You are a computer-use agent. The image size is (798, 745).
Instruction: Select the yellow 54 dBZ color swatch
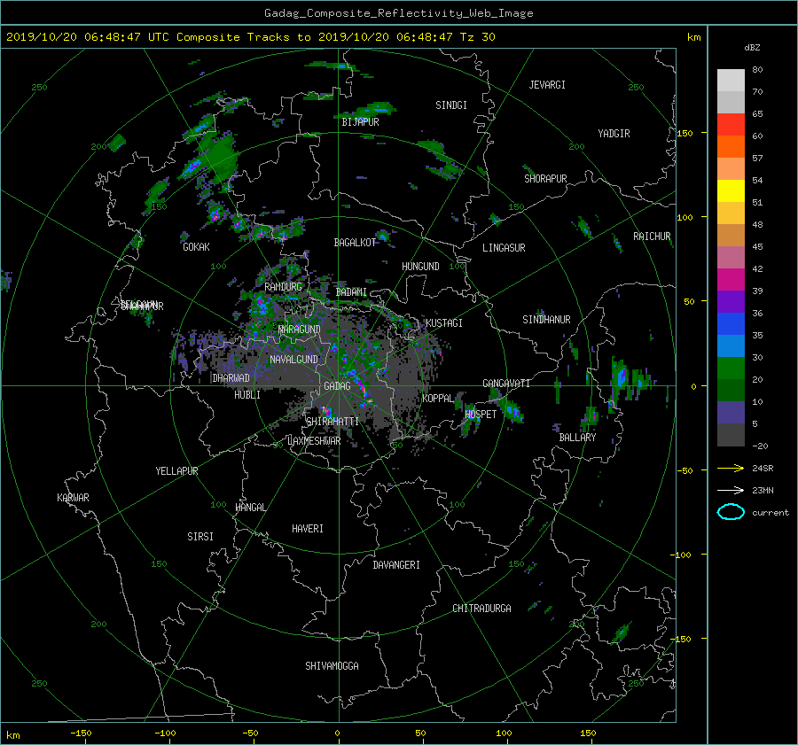coord(731,190)
